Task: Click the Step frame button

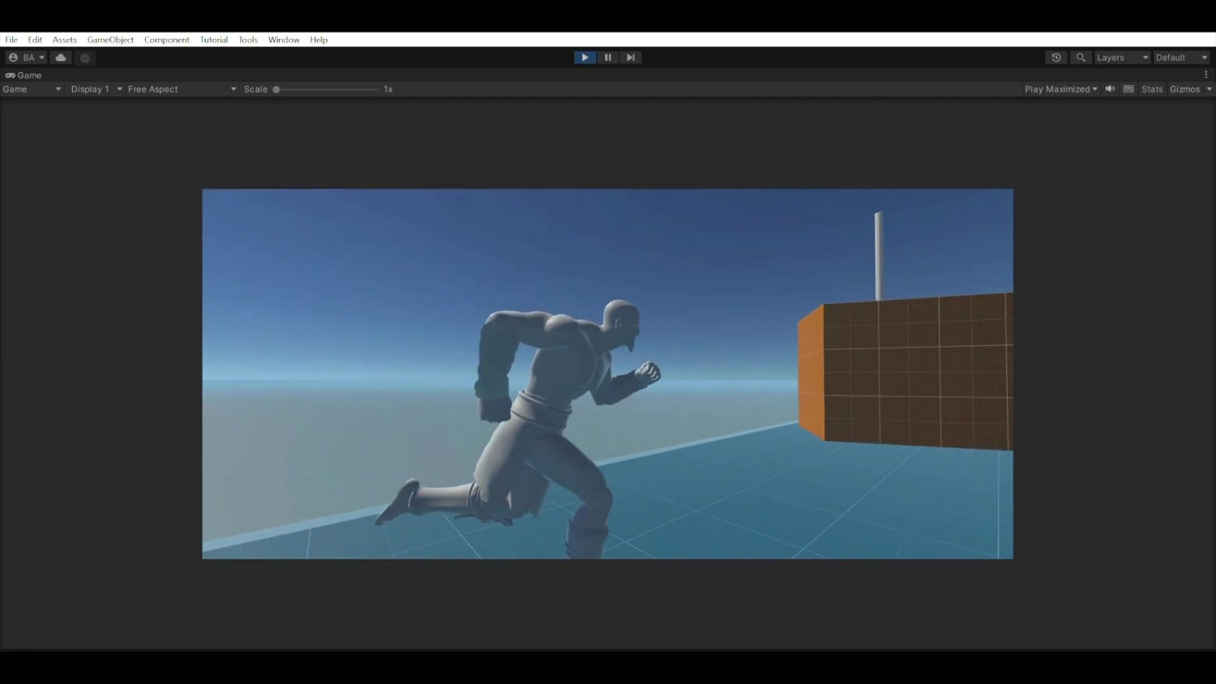Action: click(631, 57)
